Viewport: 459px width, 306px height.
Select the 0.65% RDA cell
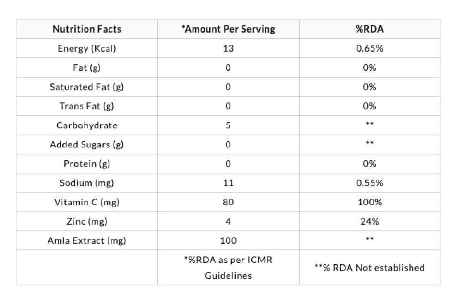point(370,48)
